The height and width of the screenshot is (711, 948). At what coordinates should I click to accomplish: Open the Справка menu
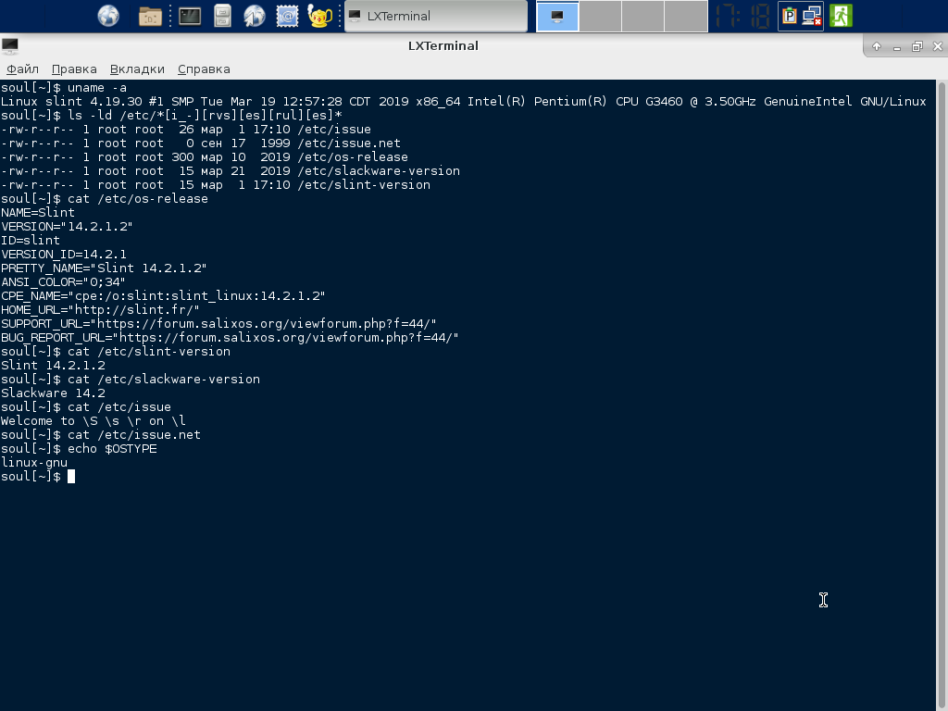[204, 69]
